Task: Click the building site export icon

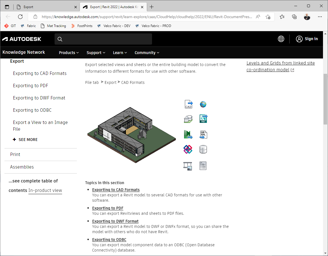Action: pyautogui.click(x=188, y=119)
